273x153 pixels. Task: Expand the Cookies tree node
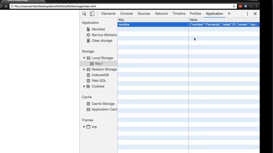click(x=84, y=86)
